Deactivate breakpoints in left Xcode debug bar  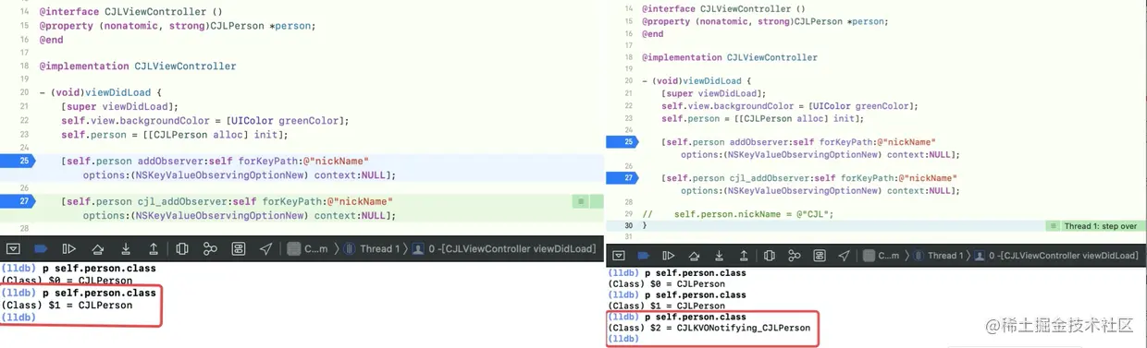pos(41,248)
